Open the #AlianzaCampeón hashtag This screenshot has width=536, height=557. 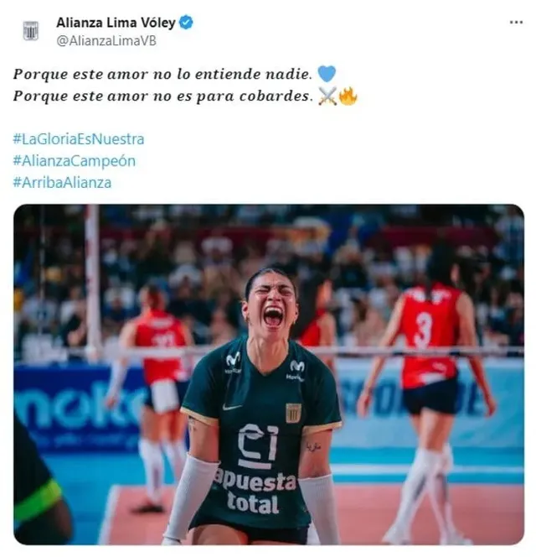(x=75, y=161)
